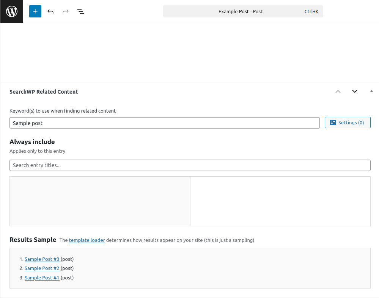This screenshot has height=298, width=379.
Task: Click the empty right white Always include box
Action: [x=280, y=201]
